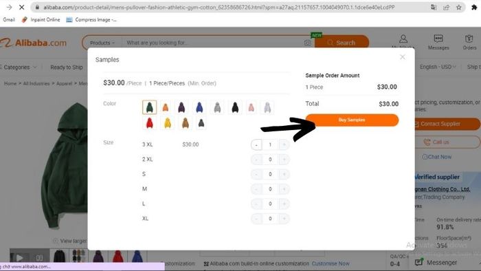Close the Samples dialog
The width and height of the screenshot is (481, 271).
[x=403, y=57]
